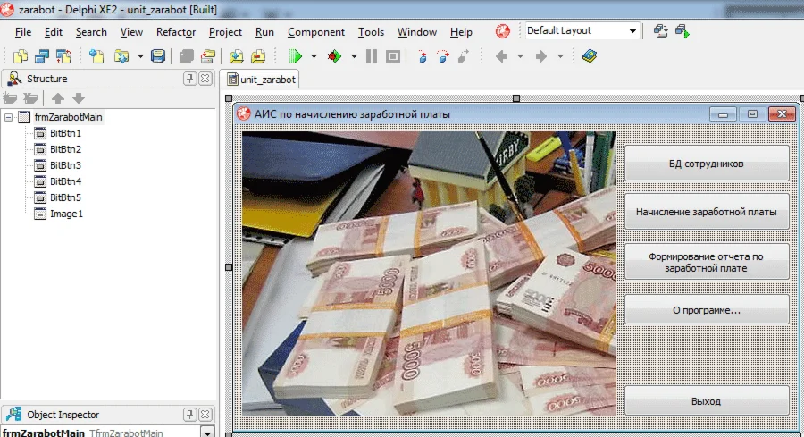Collapse the frmZarabotMain tree node
Image resolution: width=804 pixels, height=437 pixels.
pos(9,117)
